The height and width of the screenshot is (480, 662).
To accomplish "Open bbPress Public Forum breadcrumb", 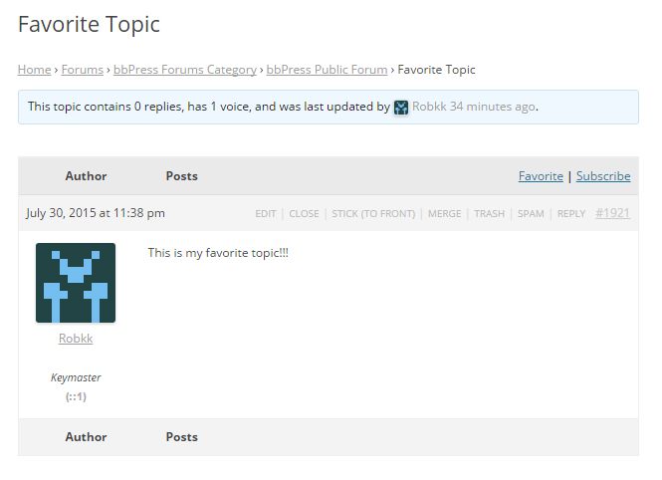I will [x=327, y=70].
